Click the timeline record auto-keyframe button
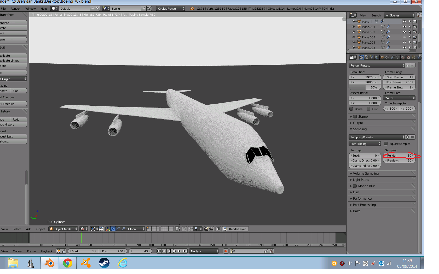The image size is (439, 274). click(x=226, y=251)
